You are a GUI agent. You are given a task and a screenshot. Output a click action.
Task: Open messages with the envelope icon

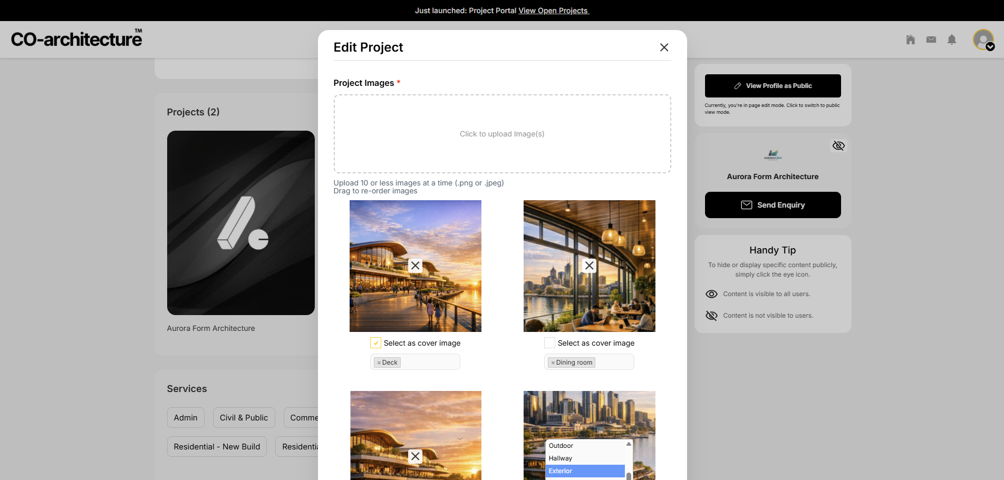[x=931, y=40]
